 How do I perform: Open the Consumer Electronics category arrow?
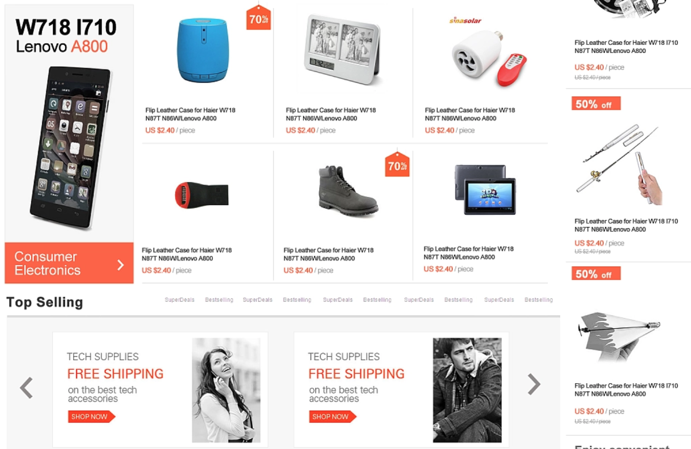click(x=121, y=265)
